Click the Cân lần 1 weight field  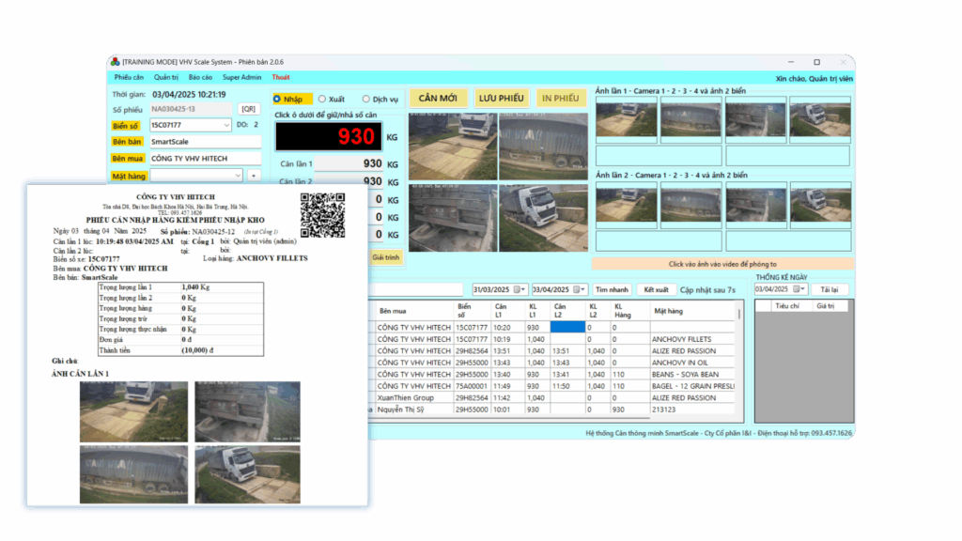point(349,163)
